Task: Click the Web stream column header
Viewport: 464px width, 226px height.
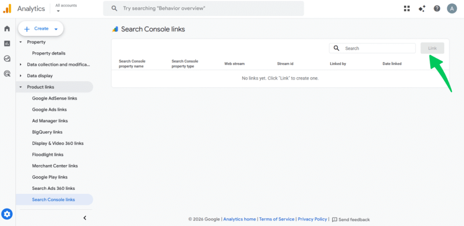Action: click(234, 64)
